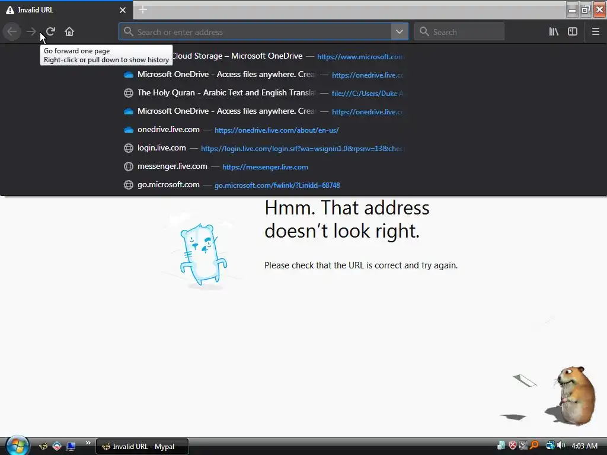The image size is (607, 455).
Task: Go to the Home page
Action: tap(69, 31)
